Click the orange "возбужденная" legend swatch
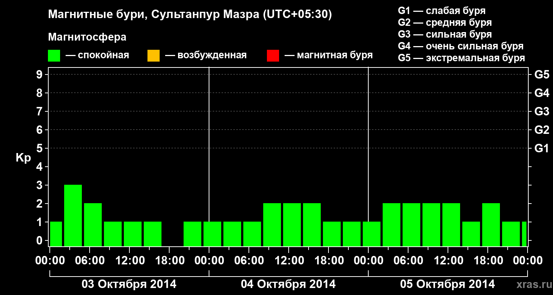This screenshot has height=295, width=553. coord(153,56)
